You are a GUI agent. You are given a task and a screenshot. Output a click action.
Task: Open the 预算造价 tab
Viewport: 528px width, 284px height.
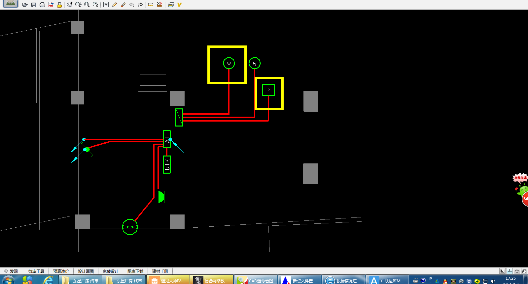61,271
